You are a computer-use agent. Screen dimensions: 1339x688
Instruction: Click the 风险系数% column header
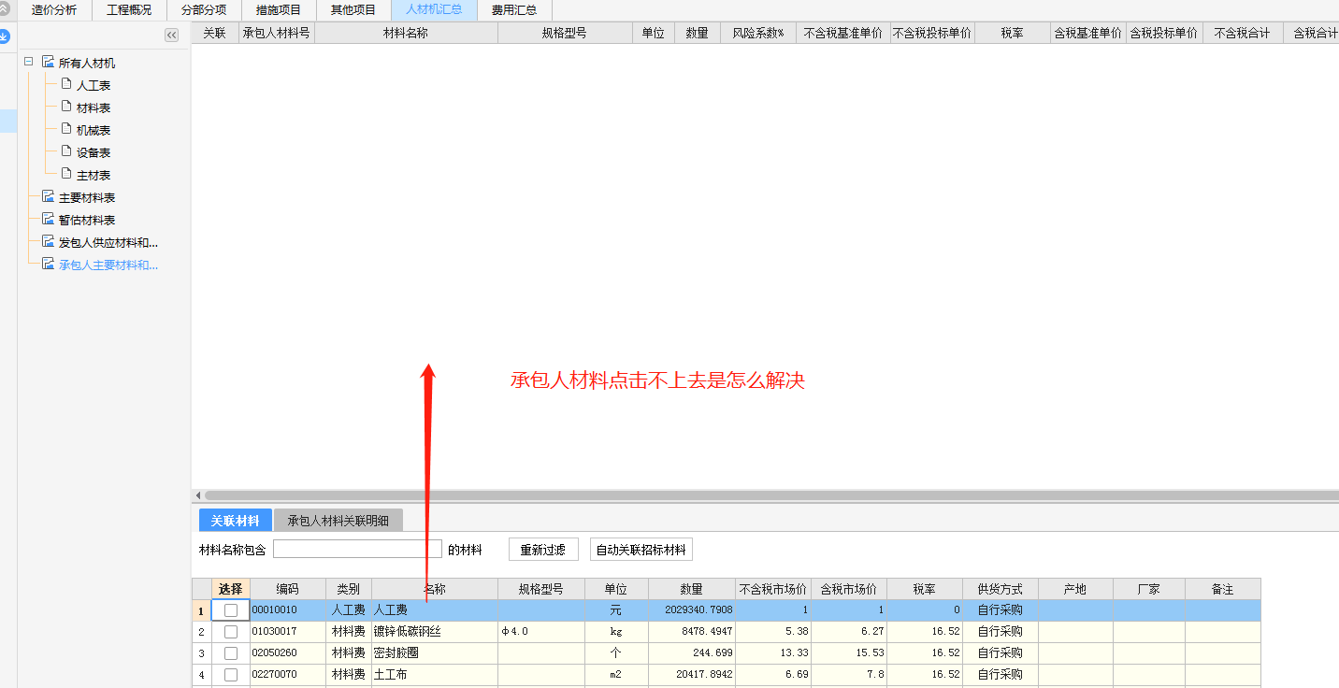click(x=758, y=33)
